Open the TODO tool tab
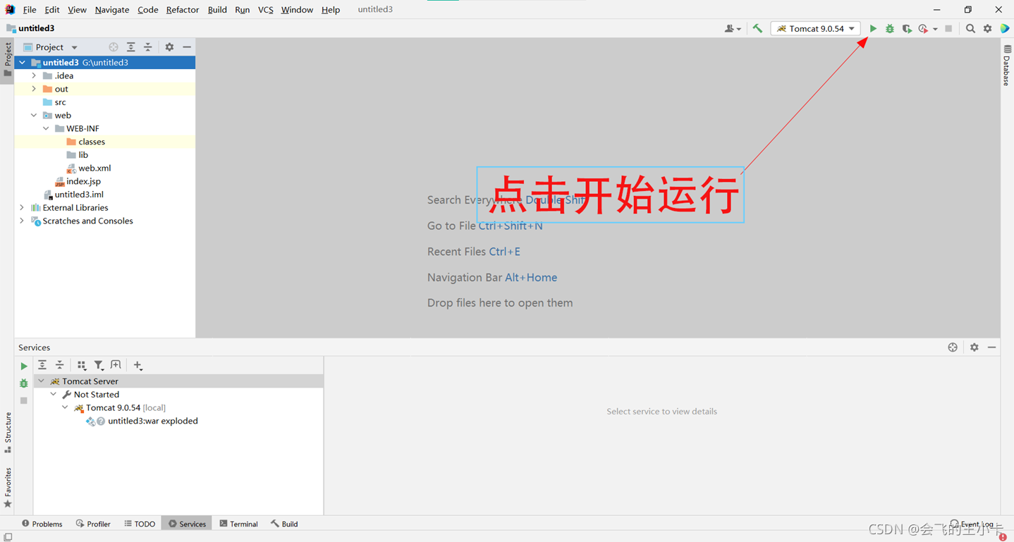The image size is (1014, 542). (x=140, y=524)
